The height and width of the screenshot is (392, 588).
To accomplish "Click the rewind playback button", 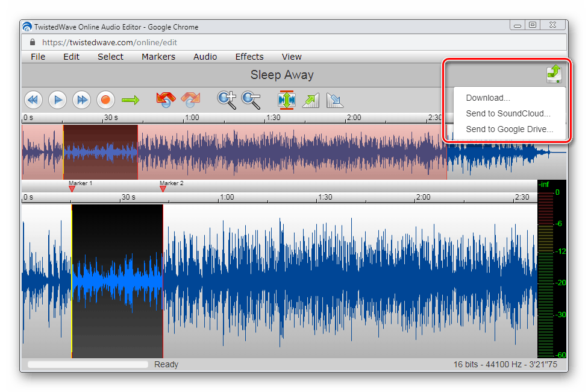I will (x=33, y=100).
